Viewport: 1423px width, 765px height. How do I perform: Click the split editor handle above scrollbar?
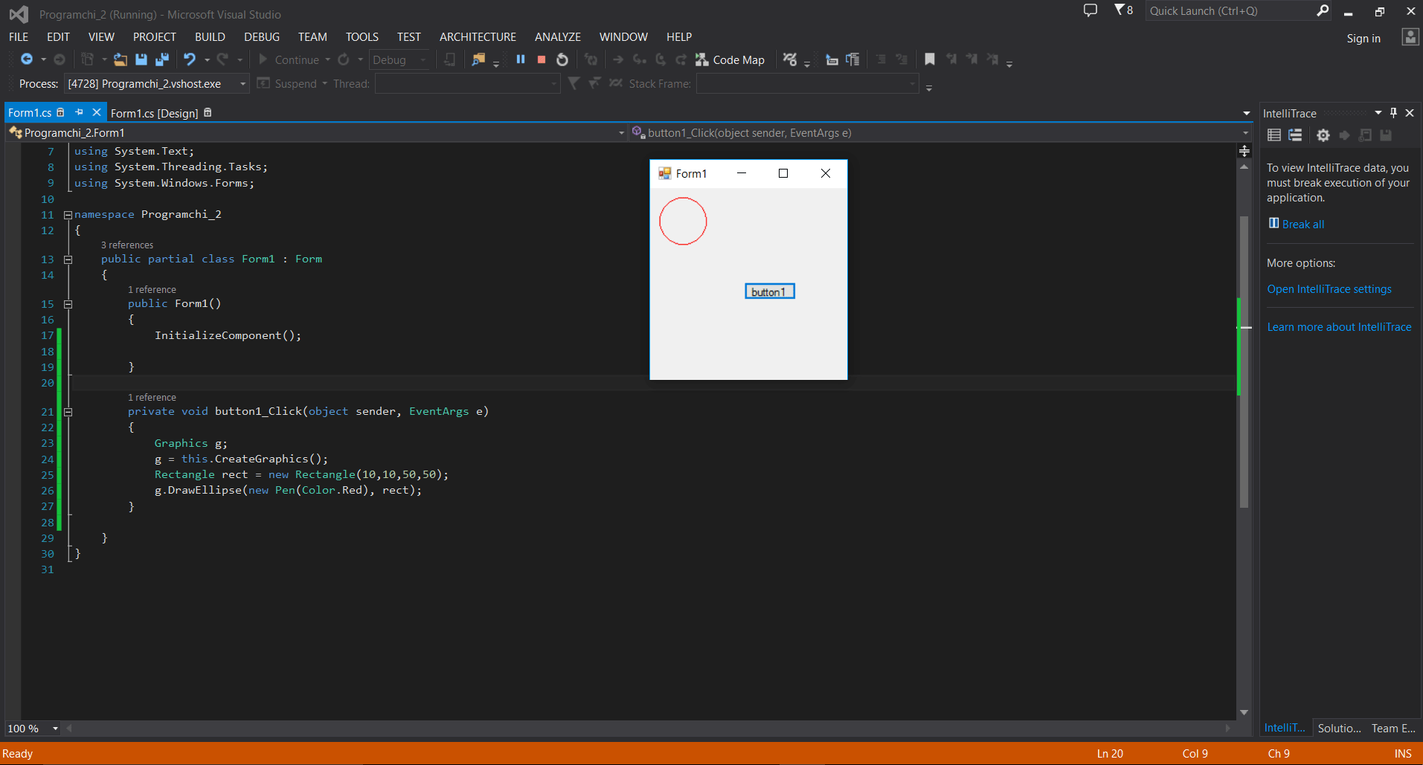1244,151
